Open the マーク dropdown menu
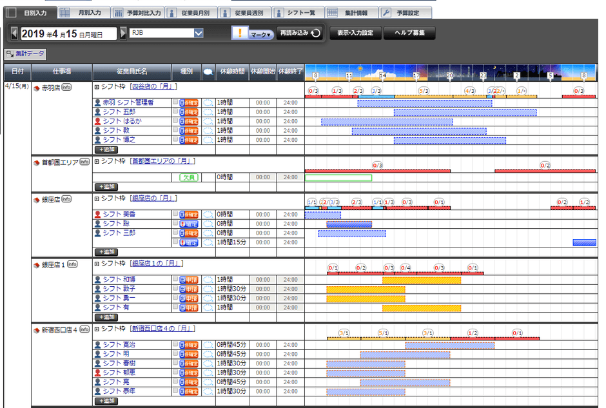The width and height of the screenshot is (606, 408). [261, 35]
